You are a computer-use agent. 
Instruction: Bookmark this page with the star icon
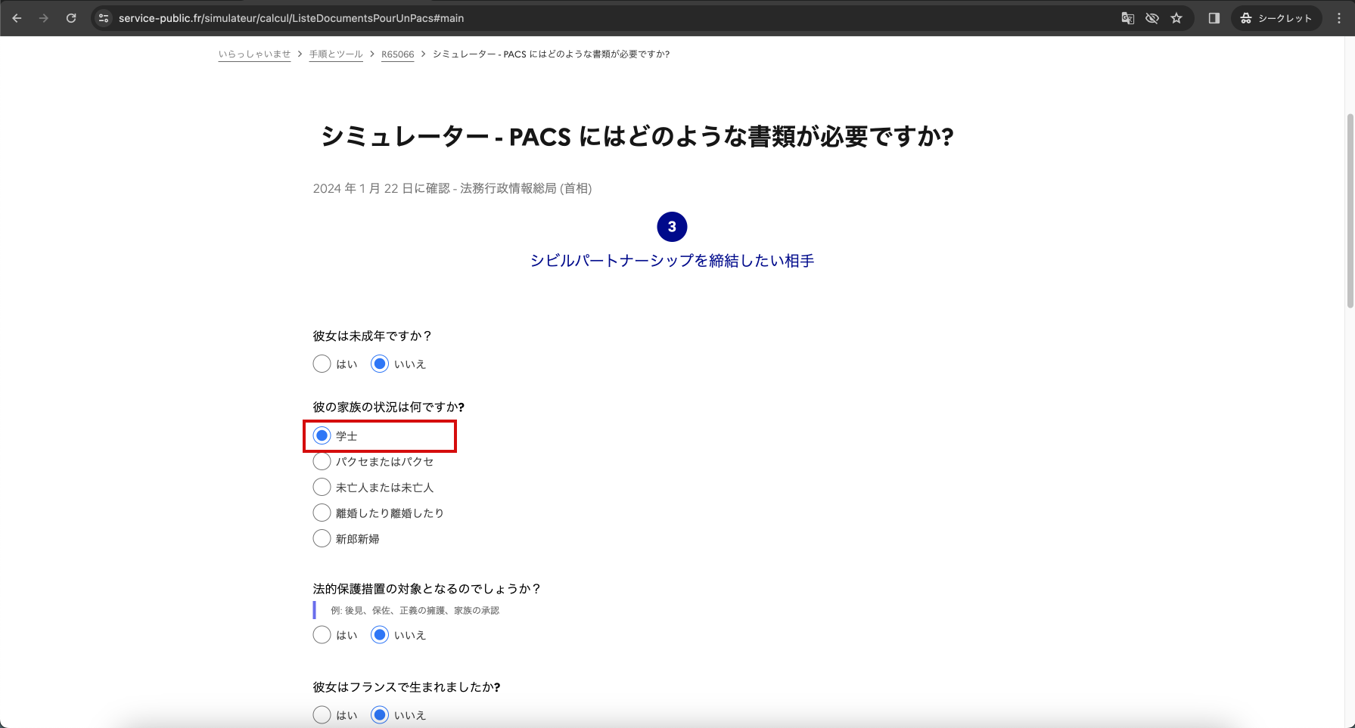pos(1176,18)
